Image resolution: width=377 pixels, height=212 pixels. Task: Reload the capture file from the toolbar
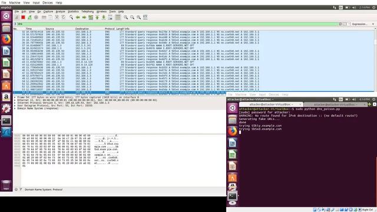63,17
